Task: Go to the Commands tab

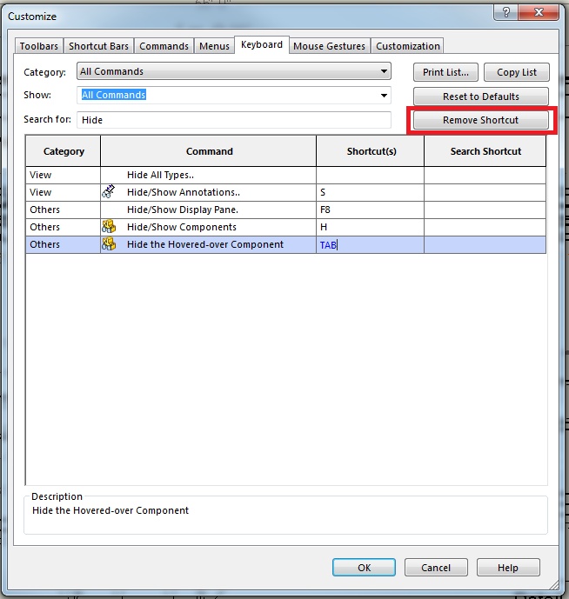Action: coord(164,46)
